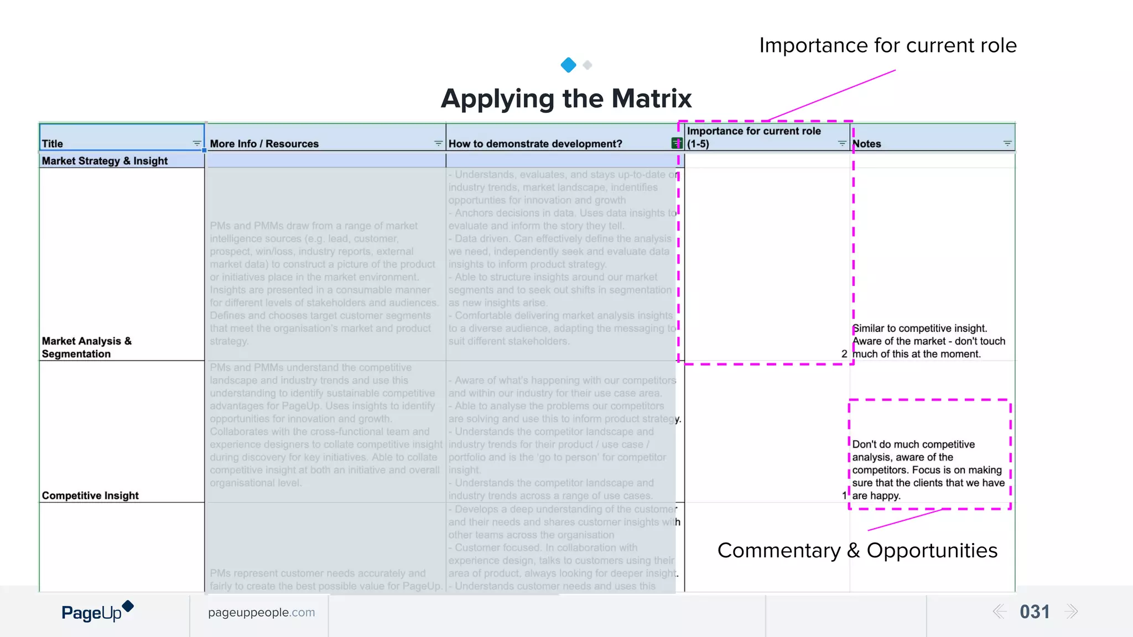The image size is (1133, 637).
Task: Click the blue diamond slide indicator
Action: (x=568, y=65)
